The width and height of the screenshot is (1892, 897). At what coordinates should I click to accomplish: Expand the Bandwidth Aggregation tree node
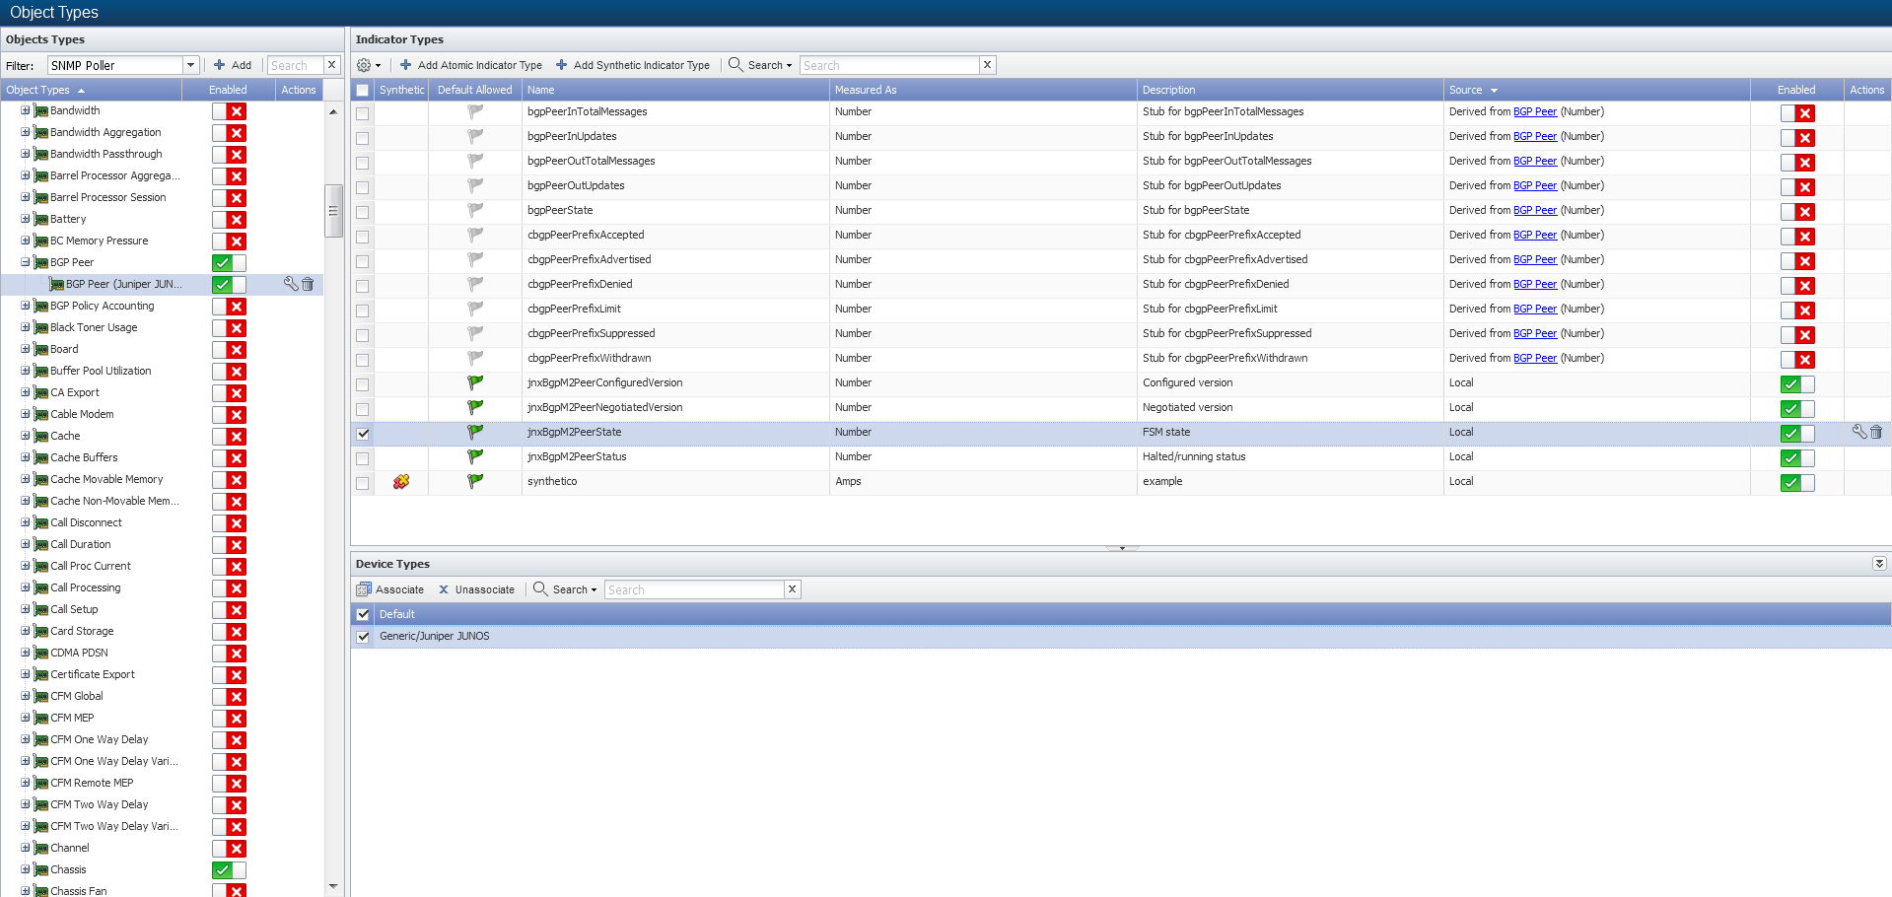[26, 132]
